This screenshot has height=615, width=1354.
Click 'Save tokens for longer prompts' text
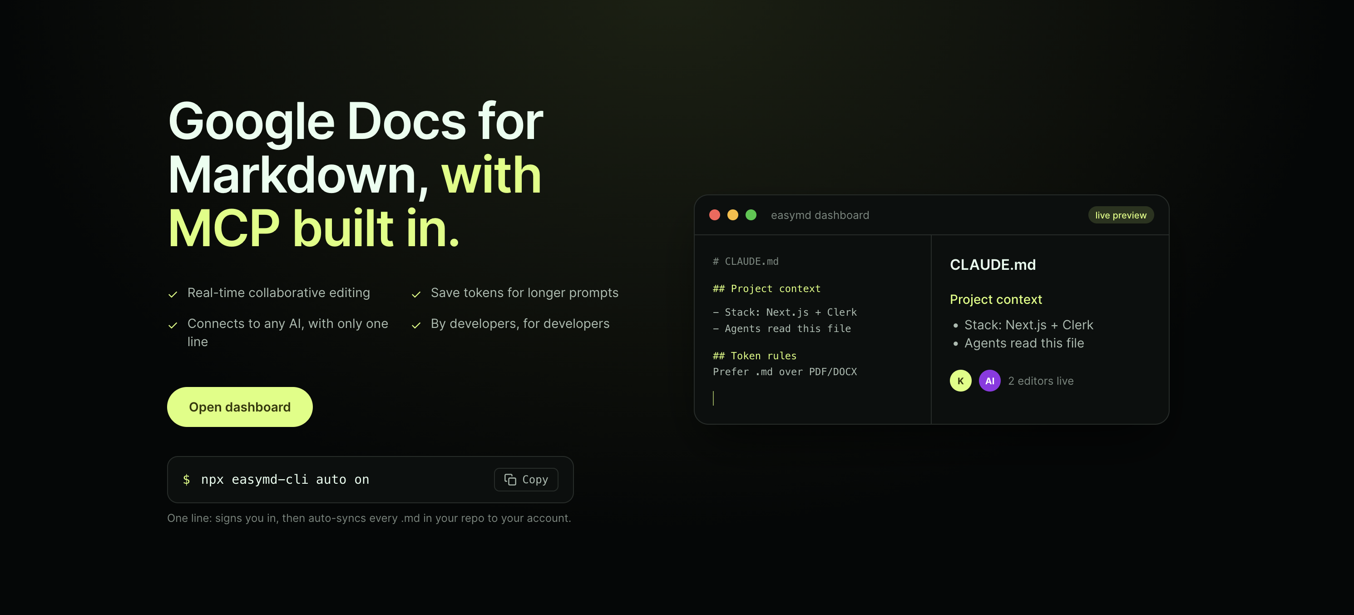pyautogui.click(x=524, y=293)
